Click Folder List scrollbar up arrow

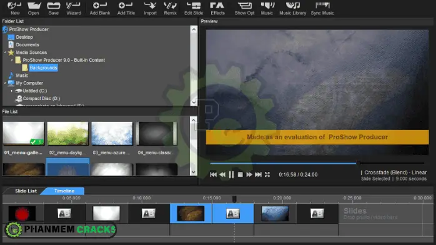194,29
